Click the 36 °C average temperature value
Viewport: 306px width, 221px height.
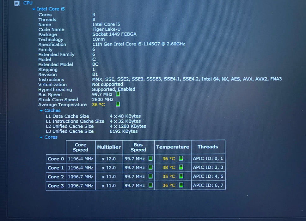click(99, 105)
